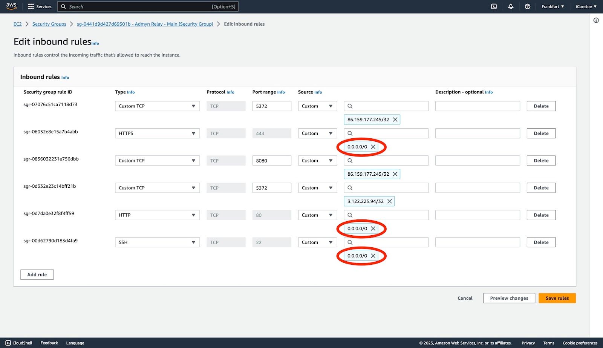Open the iCoreJoe account menu
This screenshot has height=348, width=603.
coord(586,6)
